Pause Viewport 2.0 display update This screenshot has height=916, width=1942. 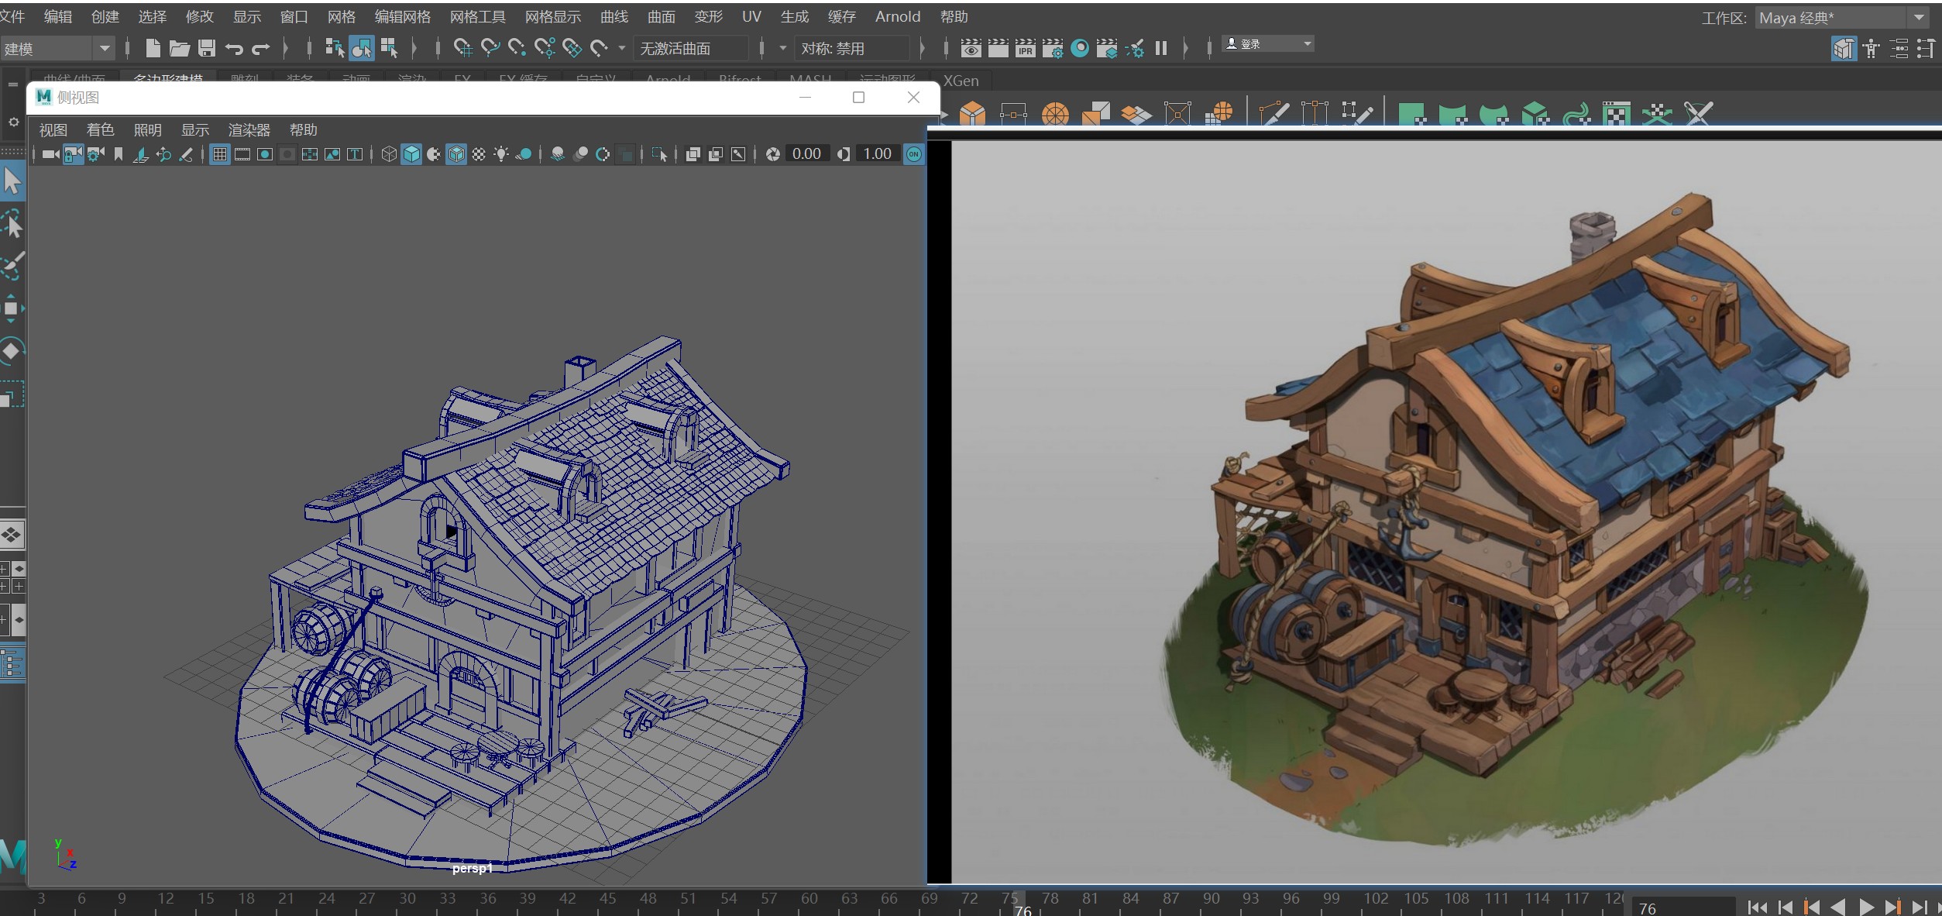[x=1160, y=48]
